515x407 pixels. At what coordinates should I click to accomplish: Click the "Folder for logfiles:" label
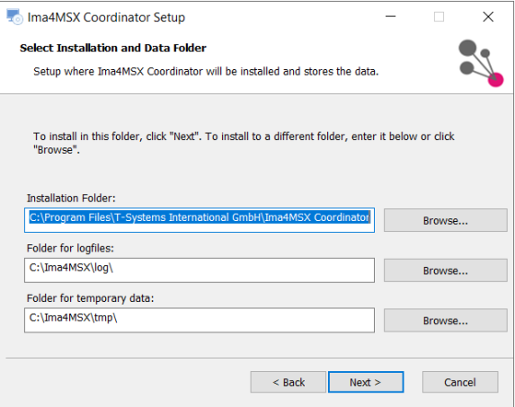tap(70, 248)
